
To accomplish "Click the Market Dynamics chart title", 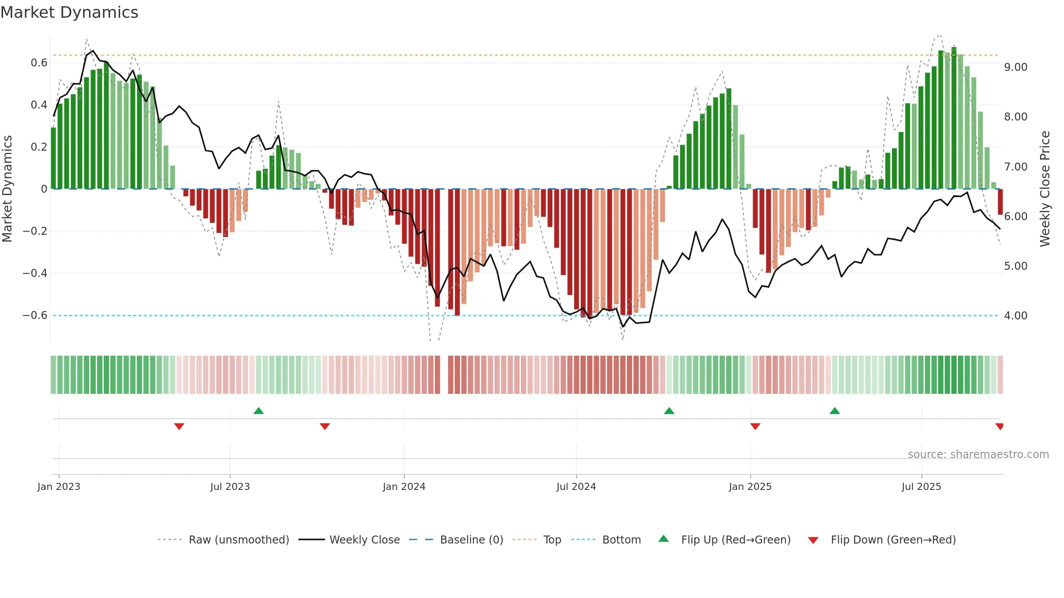I will click(69, 12).
